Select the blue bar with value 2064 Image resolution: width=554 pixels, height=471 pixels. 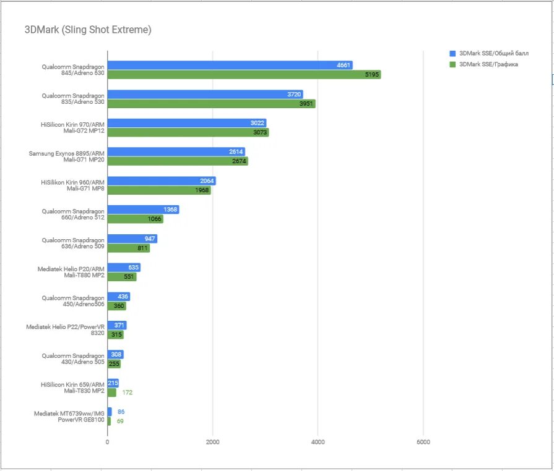coord(162,180)
